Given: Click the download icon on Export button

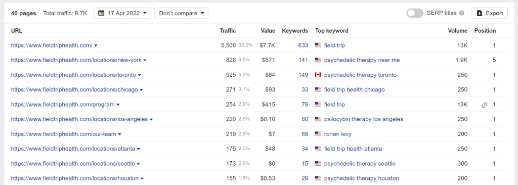Looking at the screenshot, I should point(480,13).
